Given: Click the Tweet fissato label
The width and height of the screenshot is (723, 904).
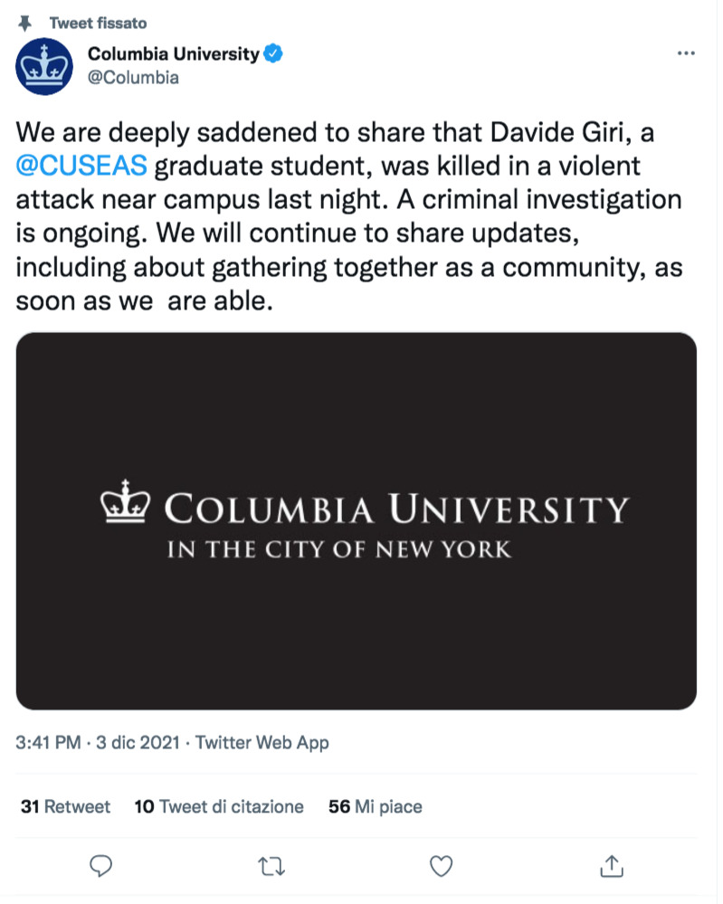Looking at the screenshot, I should tap(98, 22).
